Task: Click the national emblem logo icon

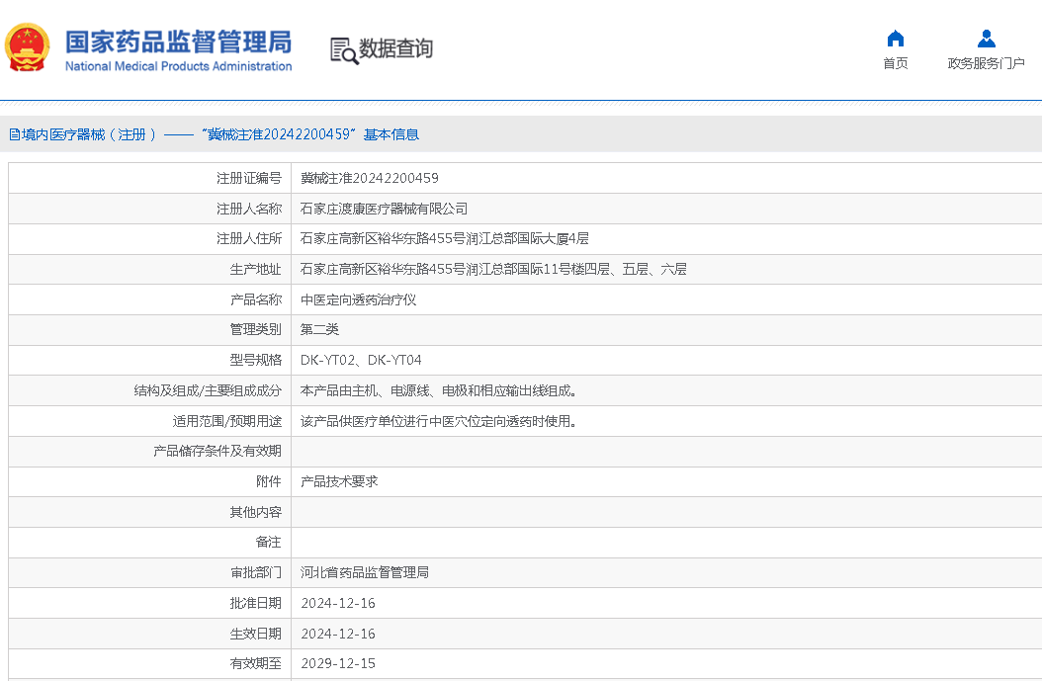Action: point(28,48)
